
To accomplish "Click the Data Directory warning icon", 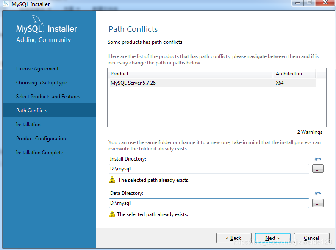I will 112,214.
